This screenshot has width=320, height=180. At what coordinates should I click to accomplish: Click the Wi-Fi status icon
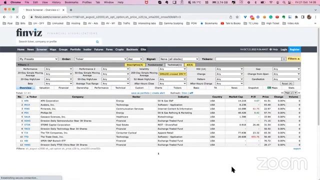pyautogui.click(x=271, y=2)
